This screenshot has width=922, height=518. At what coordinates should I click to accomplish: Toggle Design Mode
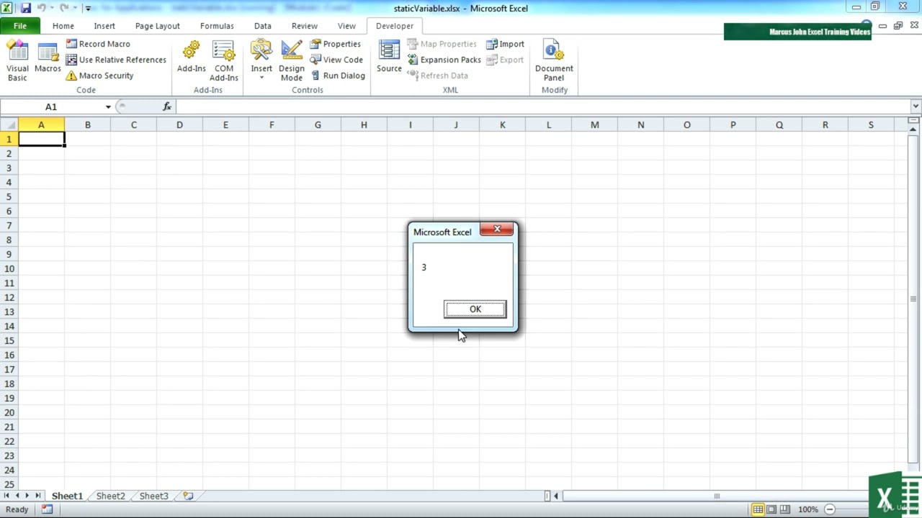(292, 61)
